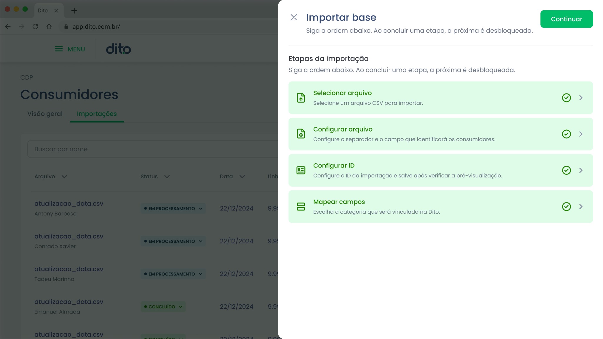The image size is (603, 339).
Task: Sort by the Arquivo column chevron
Action: tap(64, 177)
